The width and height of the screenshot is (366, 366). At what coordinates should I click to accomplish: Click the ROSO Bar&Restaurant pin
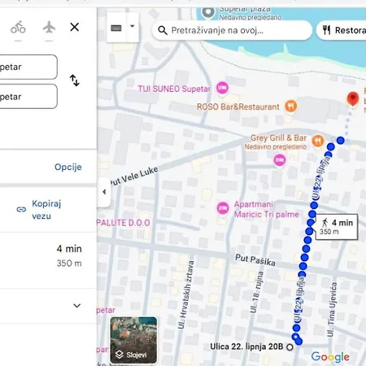290,106
